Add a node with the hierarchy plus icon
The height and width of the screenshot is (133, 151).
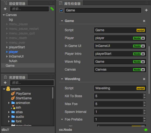pyautogui.click(x=5, y=9)
